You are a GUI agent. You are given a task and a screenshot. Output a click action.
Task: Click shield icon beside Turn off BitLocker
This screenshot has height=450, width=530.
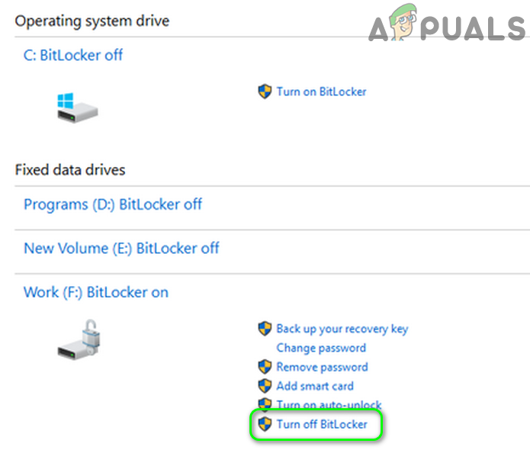point(265,424)
